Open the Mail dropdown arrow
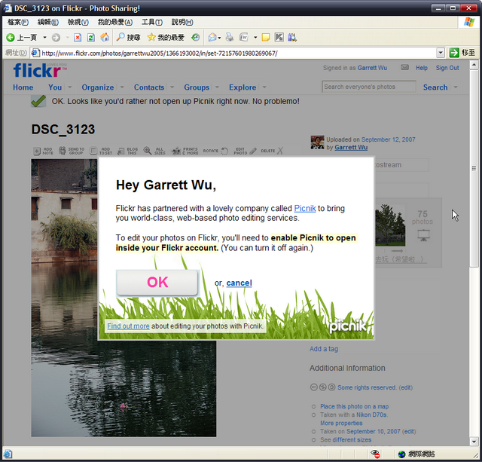Image resolution: width=482 pixels, height=462 pixels. (x=219, y=38)
